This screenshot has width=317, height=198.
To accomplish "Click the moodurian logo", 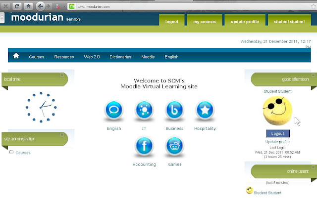I will (x=37, y=17).
